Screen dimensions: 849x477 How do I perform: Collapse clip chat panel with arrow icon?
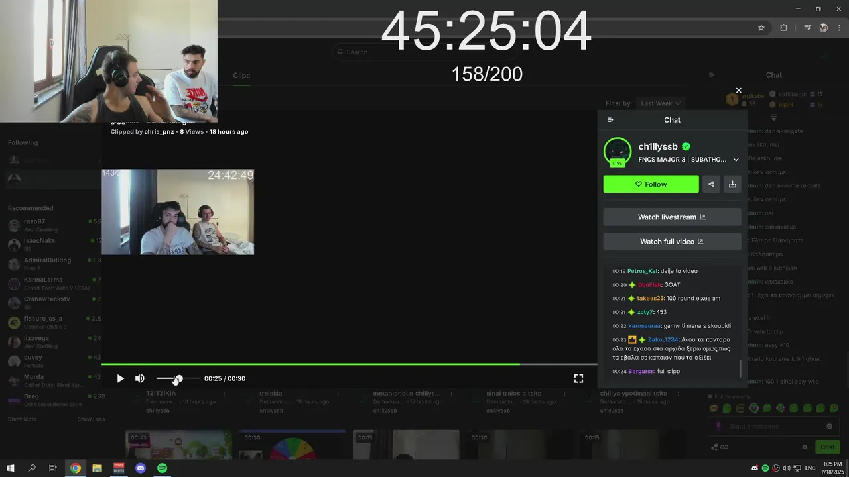click(610, 120)
